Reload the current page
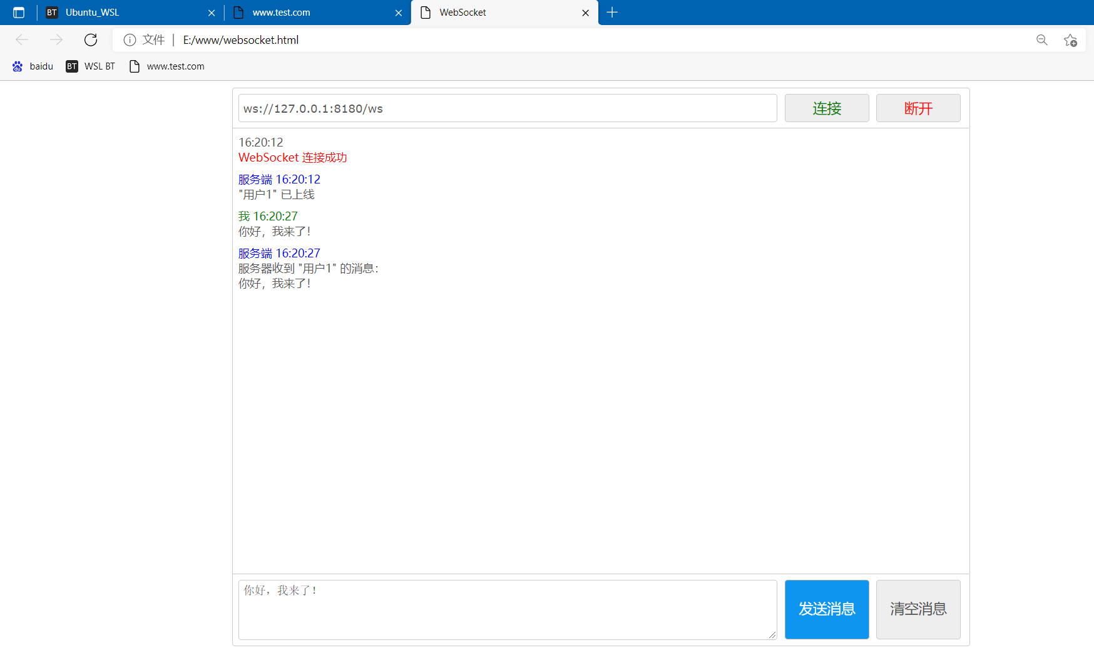This screenshot has width=1094, height=650. (90, 39)
